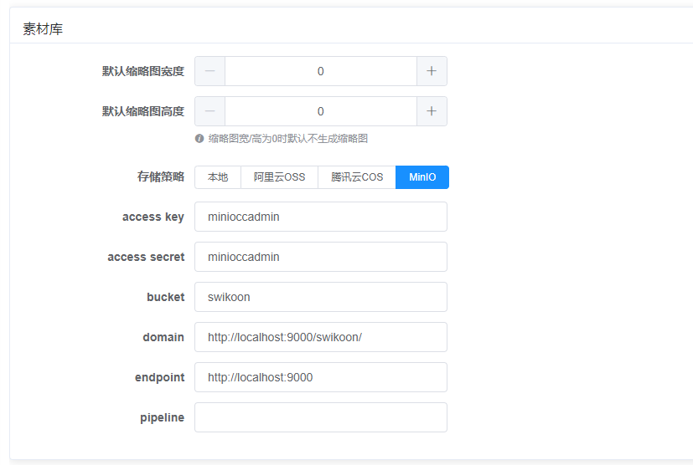The width and height of the screenshot is (693, 465).
Task: Click the empty pipeline input field
Action: click(320, 417)
